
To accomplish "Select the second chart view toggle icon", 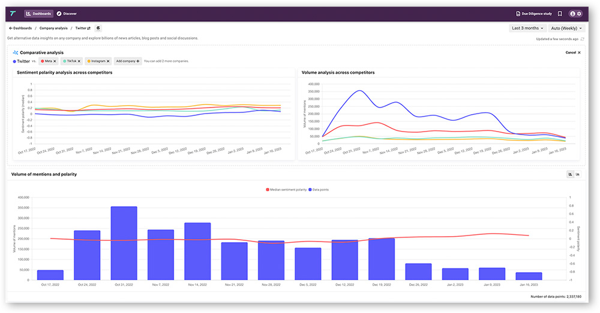I will point(577,174).
